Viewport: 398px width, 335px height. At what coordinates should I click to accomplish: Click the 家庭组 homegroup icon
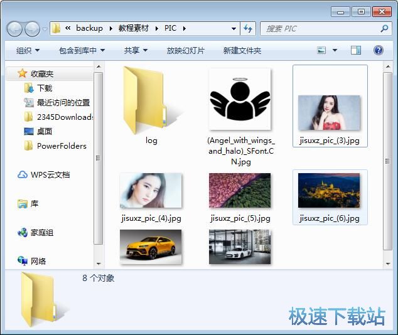(x=23, y=233)
